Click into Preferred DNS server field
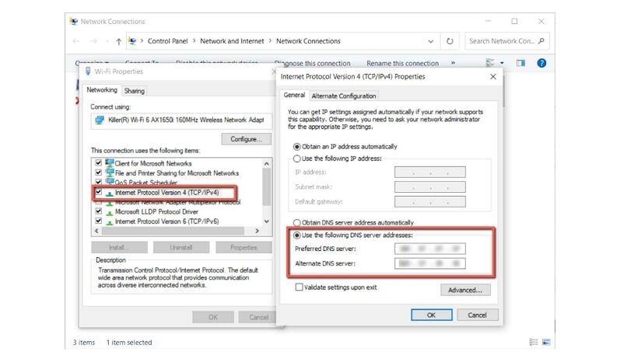The image size is (627, 352). (429, 249)
